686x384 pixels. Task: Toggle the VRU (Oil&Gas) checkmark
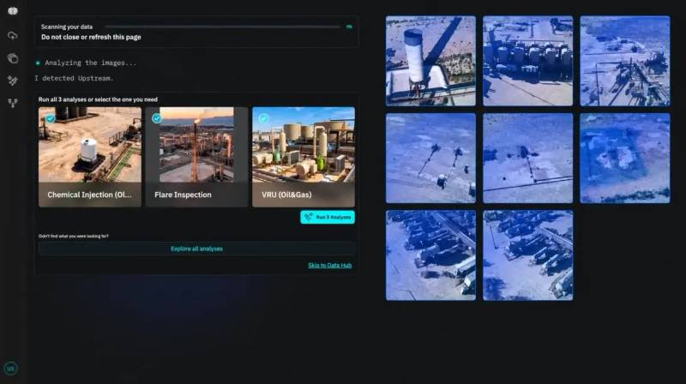263,118
